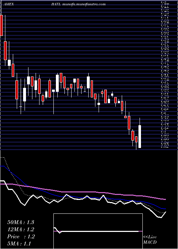The image size is (178, 249).
Task: Click the BATL munafa.munafasutra.com title text
Action: 78,4
